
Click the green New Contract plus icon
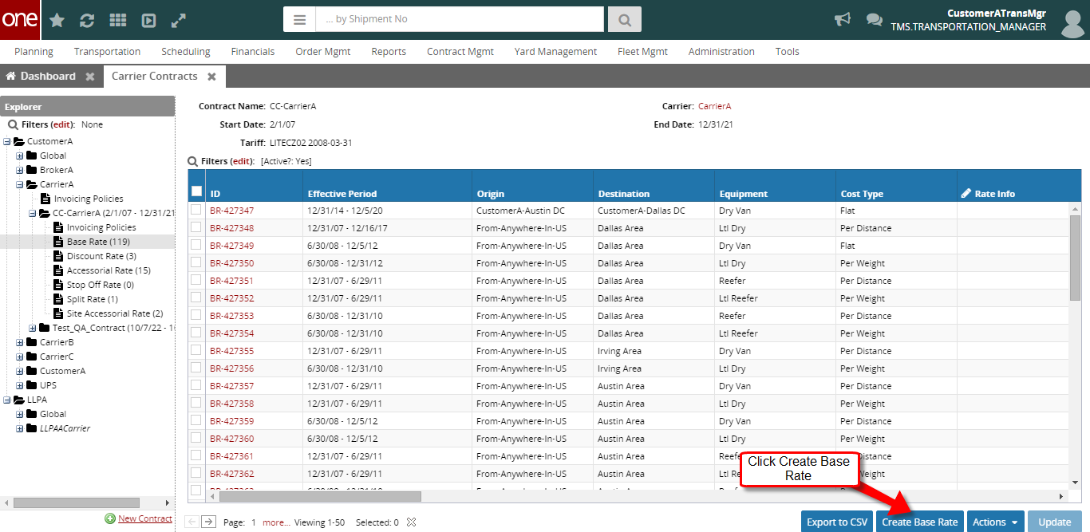(x=110, y=518)
